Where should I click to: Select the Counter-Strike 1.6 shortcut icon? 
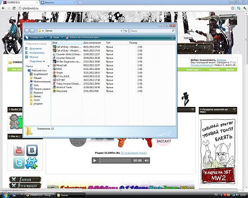[54, 58]
